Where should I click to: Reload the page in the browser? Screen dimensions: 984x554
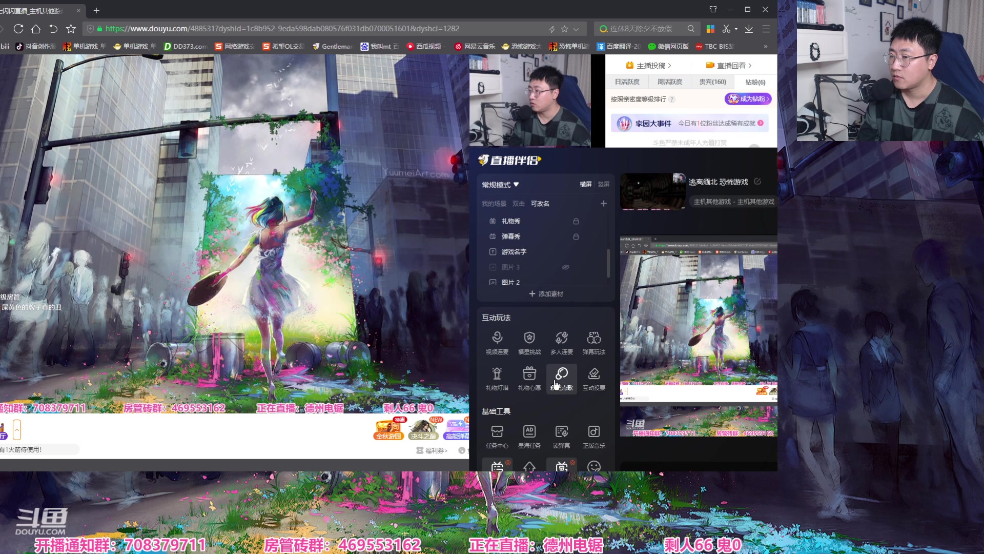pos(18,29)
